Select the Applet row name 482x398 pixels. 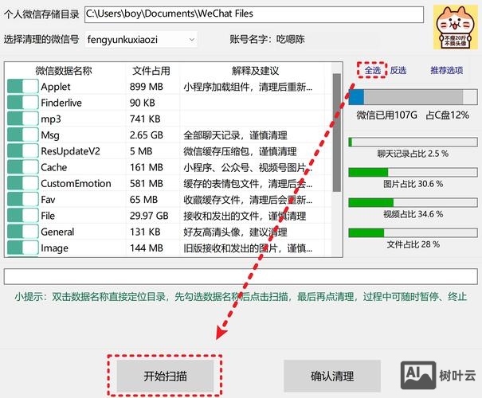coord(56,87)
